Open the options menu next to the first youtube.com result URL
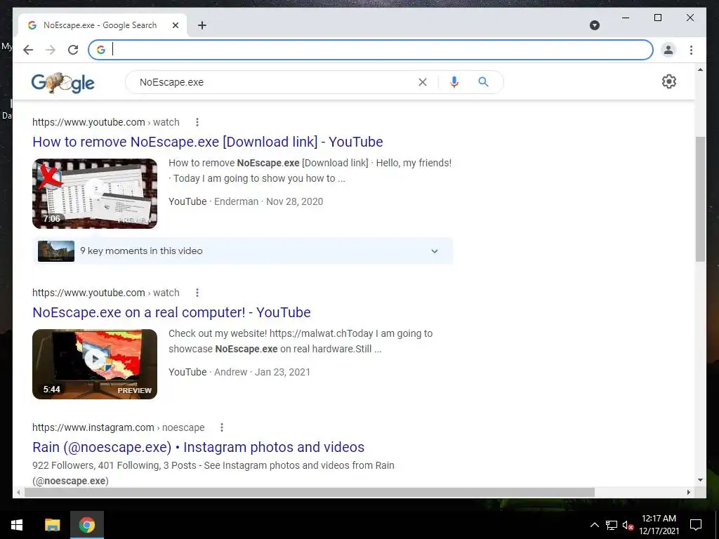This screenshot has width=719, height=539. click(197, 122)
